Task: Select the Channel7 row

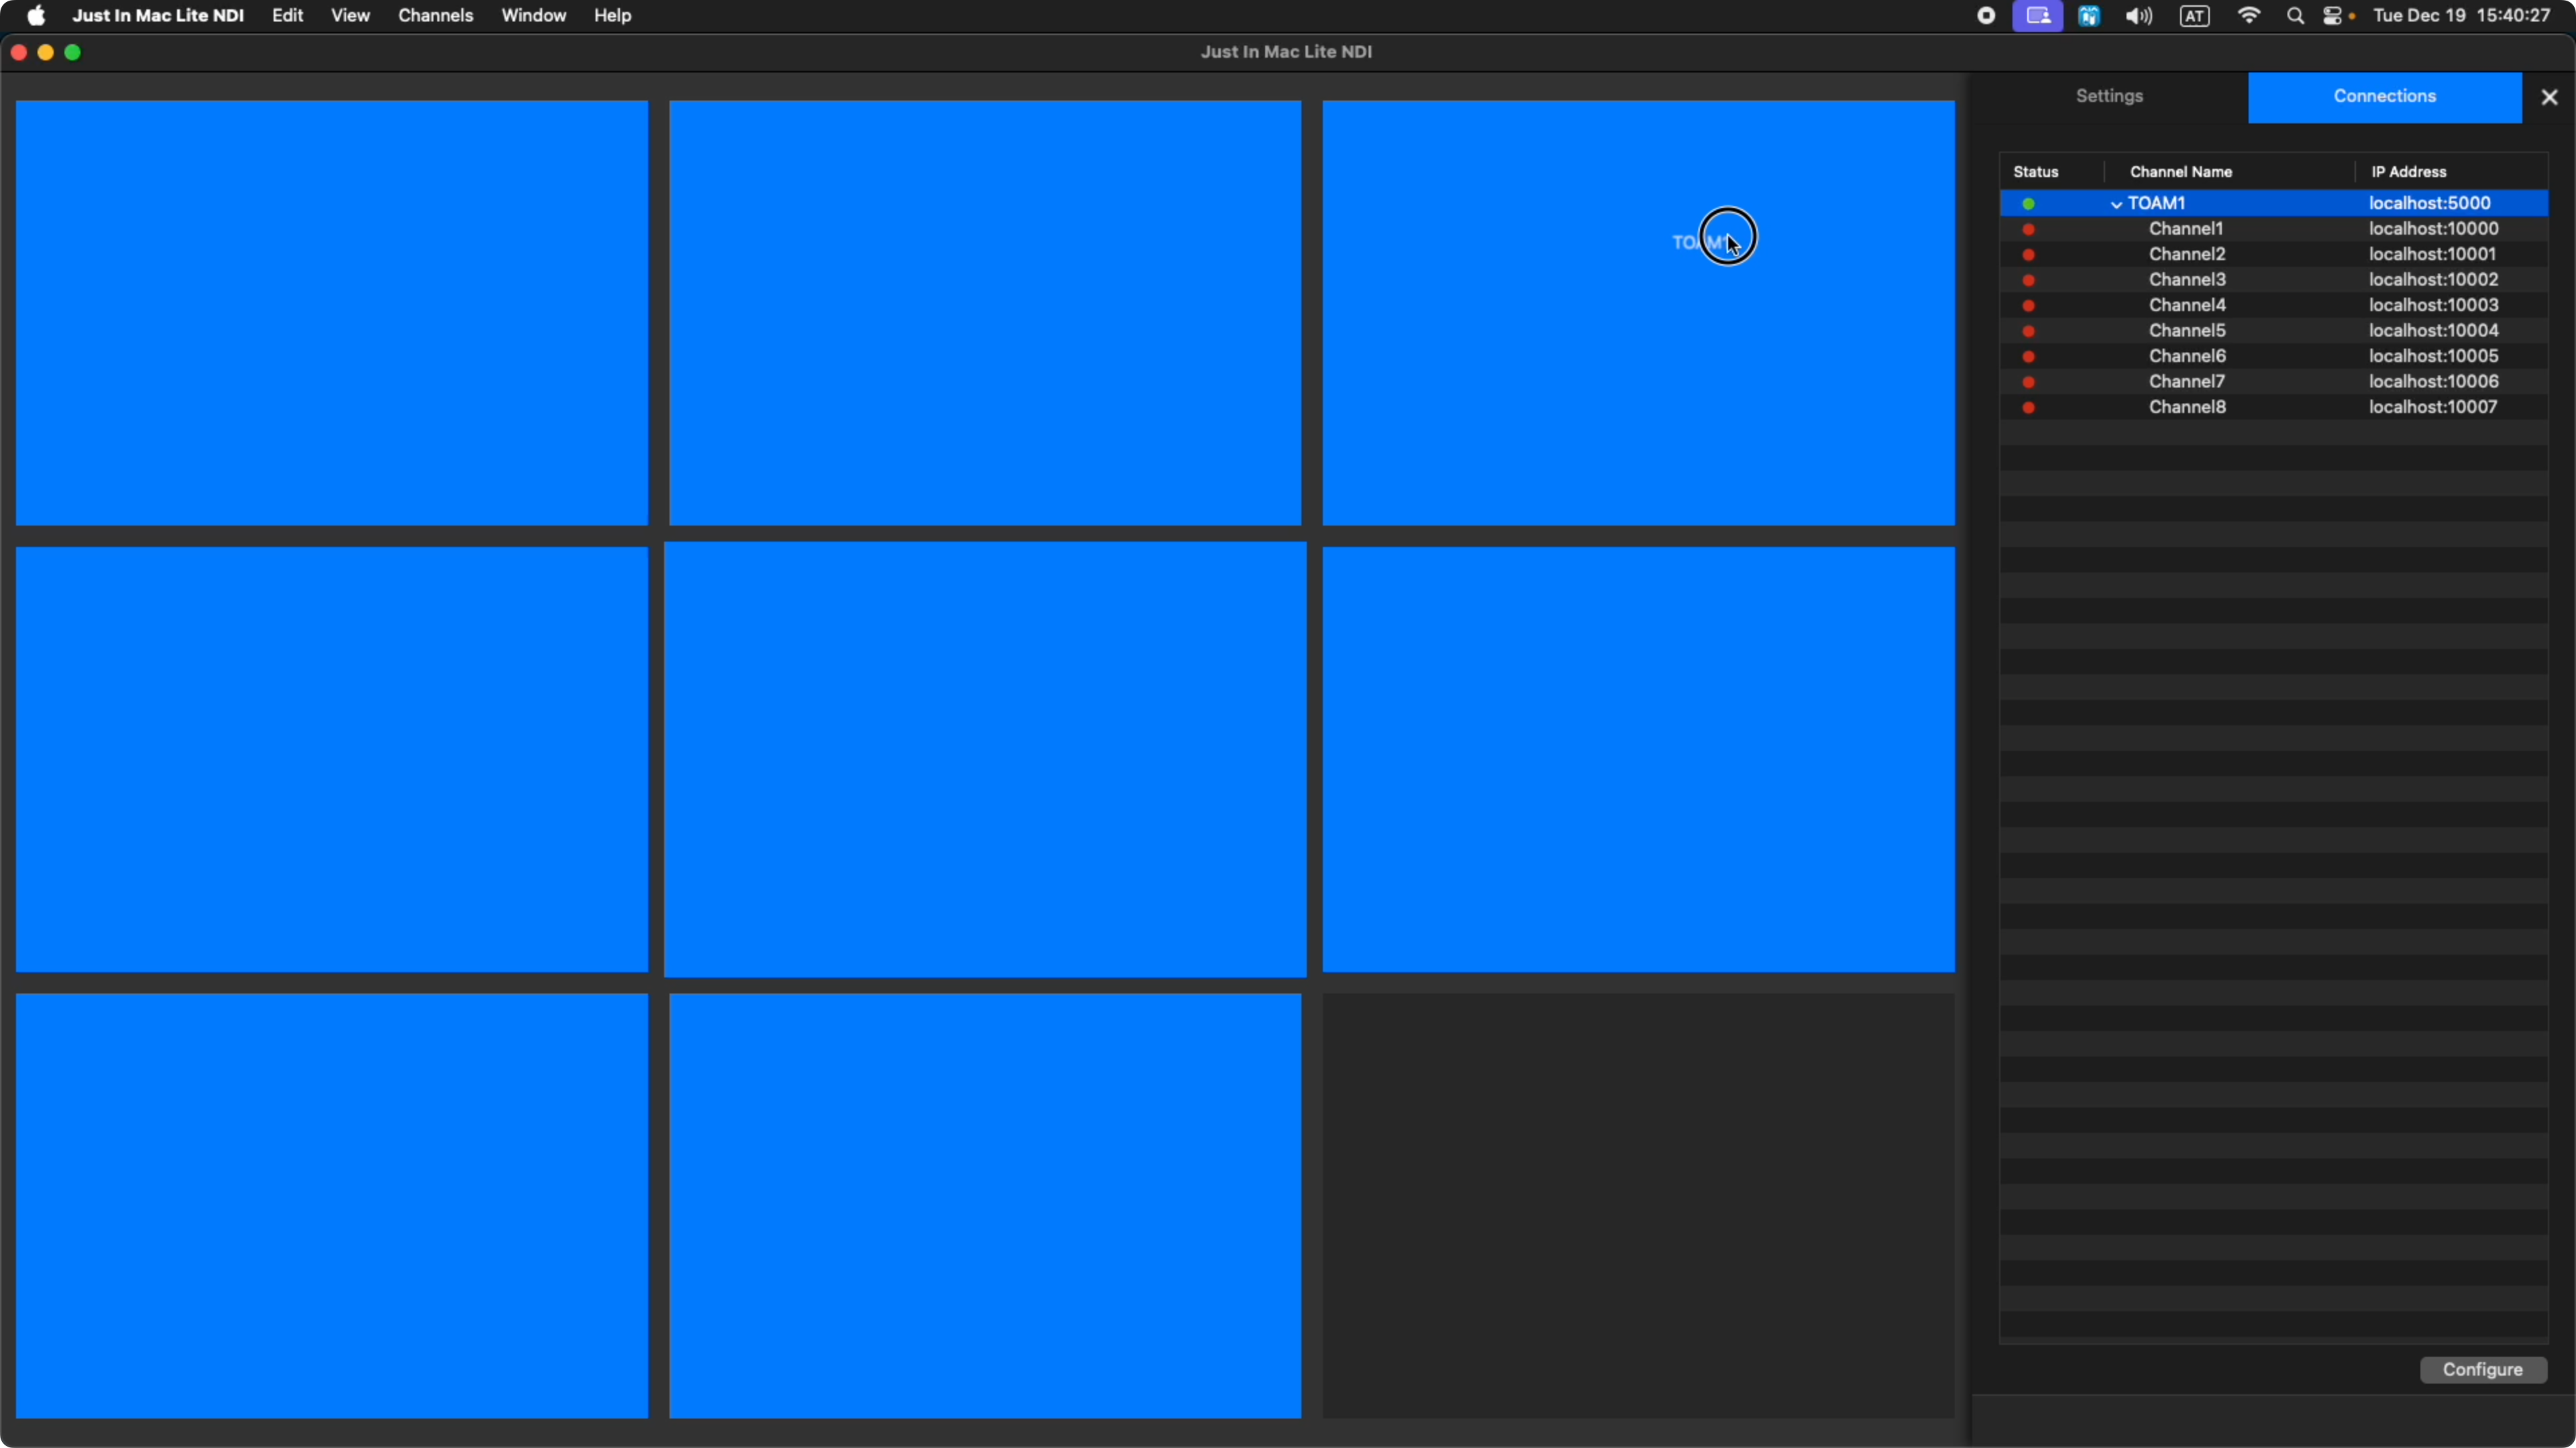Action: (x=2273, y=381)
